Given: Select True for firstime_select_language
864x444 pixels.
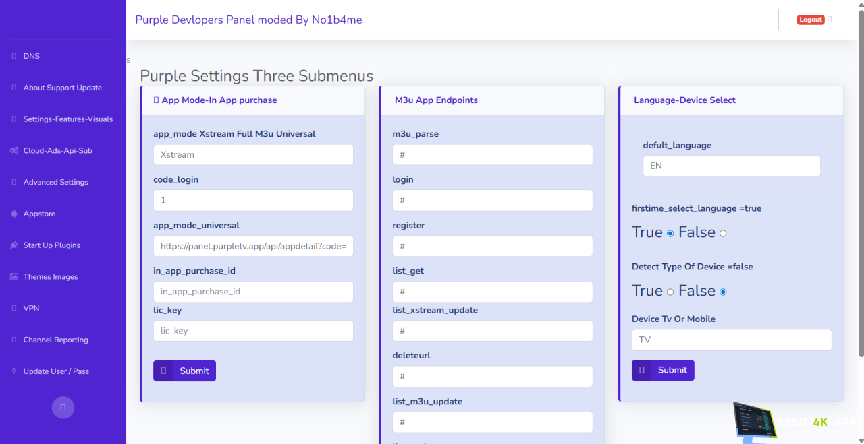Looking at the screenshot, I should 670,234.
